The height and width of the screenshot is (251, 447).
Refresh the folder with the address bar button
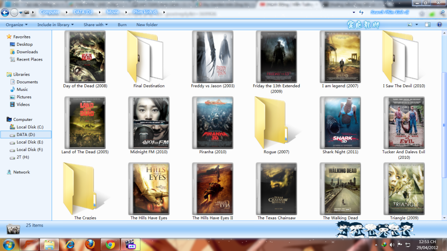pyautogui.click(x=361, y=12)
